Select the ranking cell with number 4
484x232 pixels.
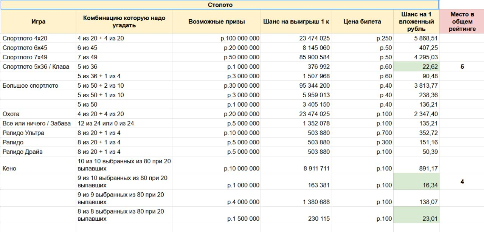(x=462, y=181)
